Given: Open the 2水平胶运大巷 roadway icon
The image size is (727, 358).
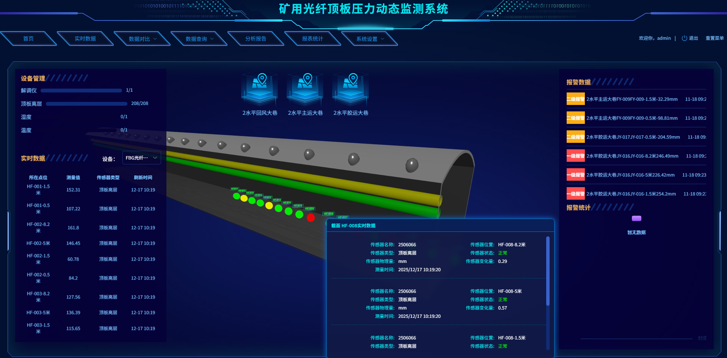Looking at the screenshot, I should coord(351,89).
